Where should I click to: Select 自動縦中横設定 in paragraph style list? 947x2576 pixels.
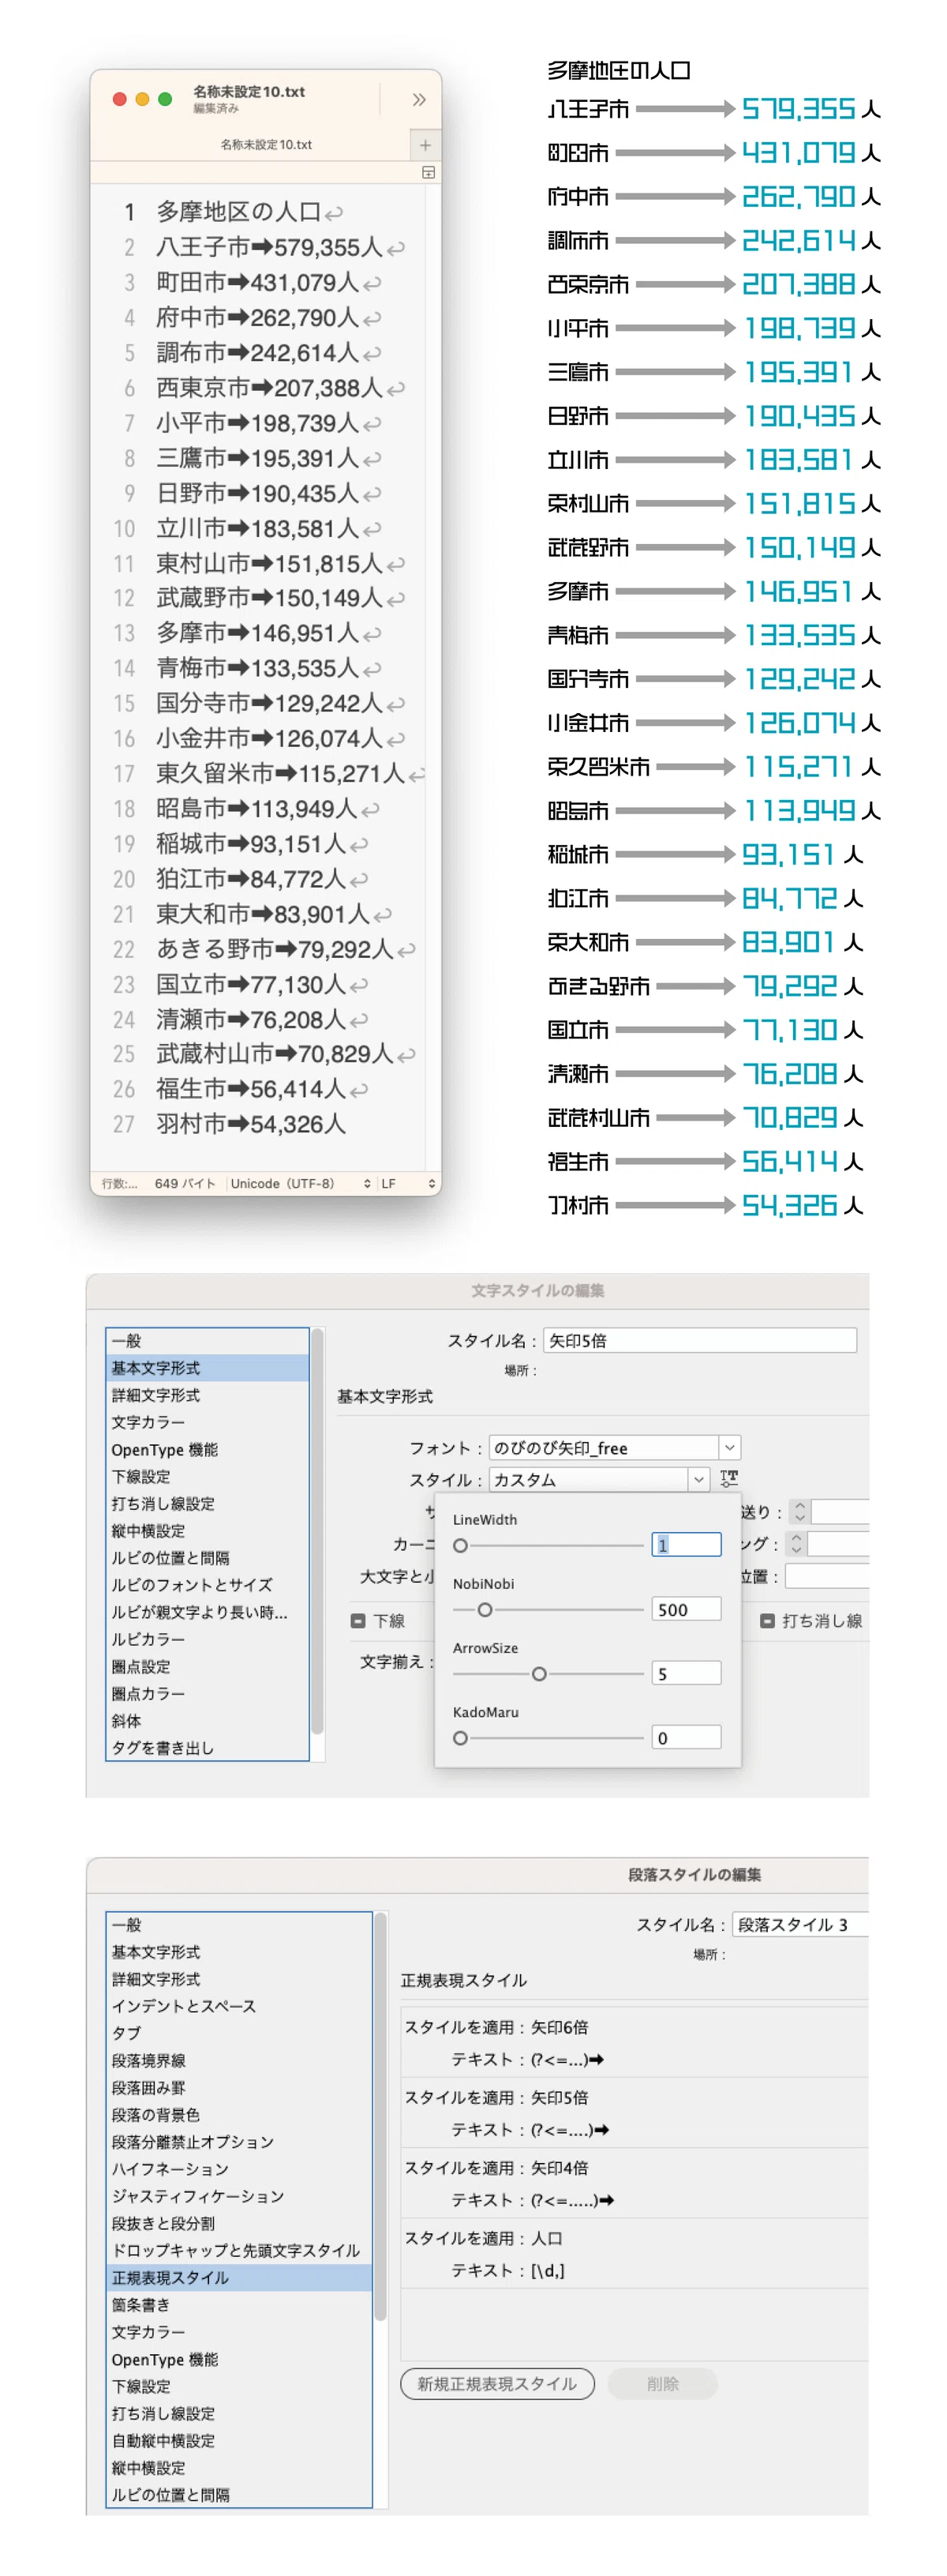240,2440
